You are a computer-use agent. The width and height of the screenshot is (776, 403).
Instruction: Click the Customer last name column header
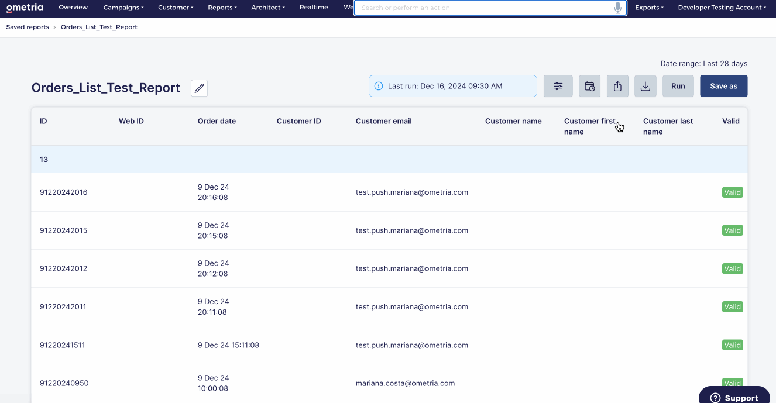point(668,126)
